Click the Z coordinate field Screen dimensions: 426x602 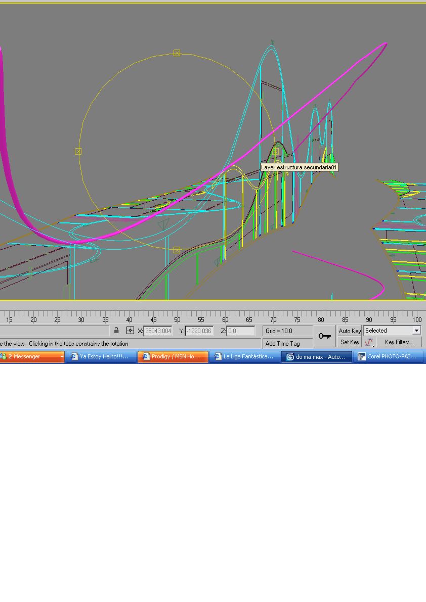pos(240,331)
